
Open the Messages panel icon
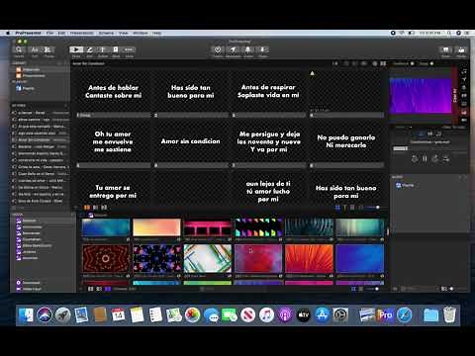coord(233,49)
